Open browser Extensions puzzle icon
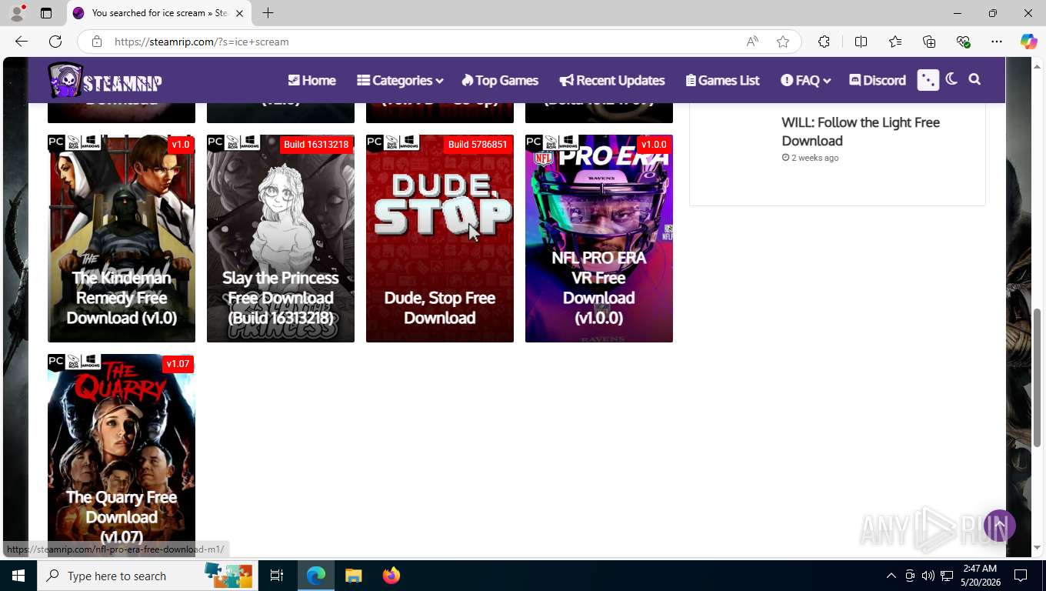The image size is (1046, 591). tap(824, 42)
